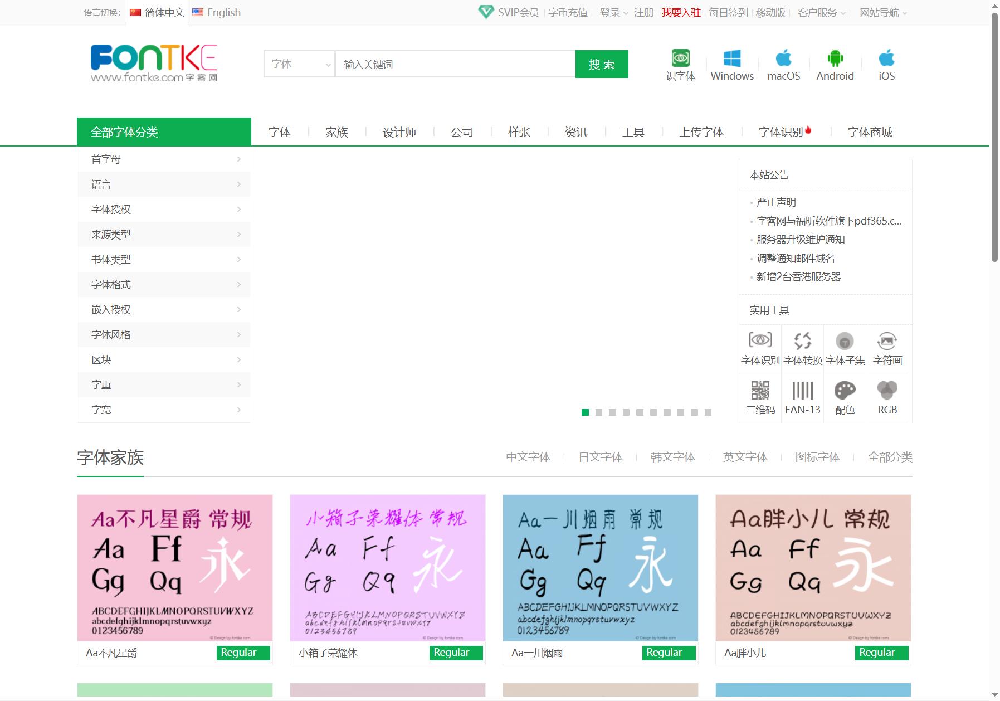This screenshot has width=1000, height=701.
Task: Open the 工具 nav menu item
Action: tap(633, 132)
